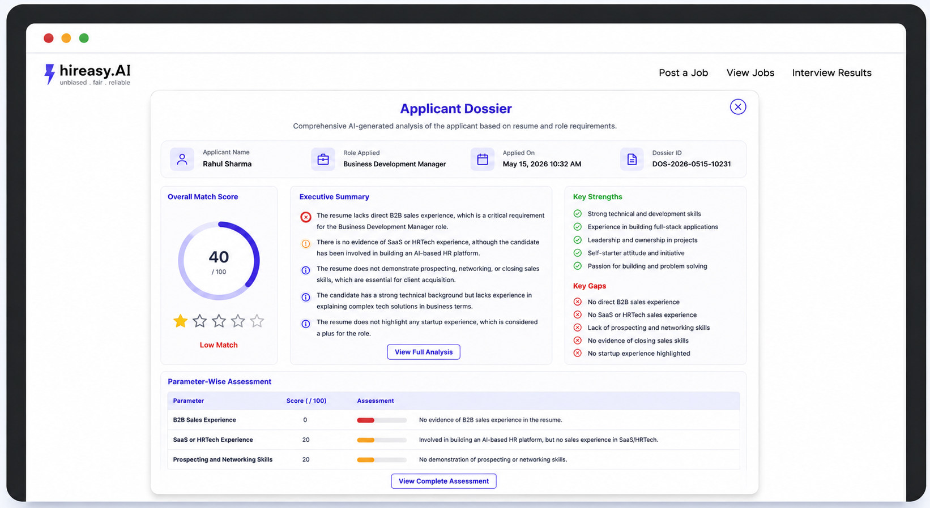Click check icon for Self-starter attitude
Screen dimensions: 930x508
pos(578,253)
